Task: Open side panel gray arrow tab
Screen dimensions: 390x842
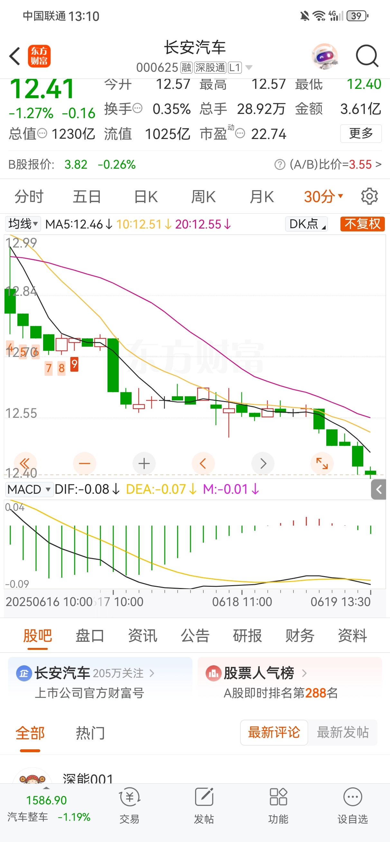Action: (x=378, y=489)
